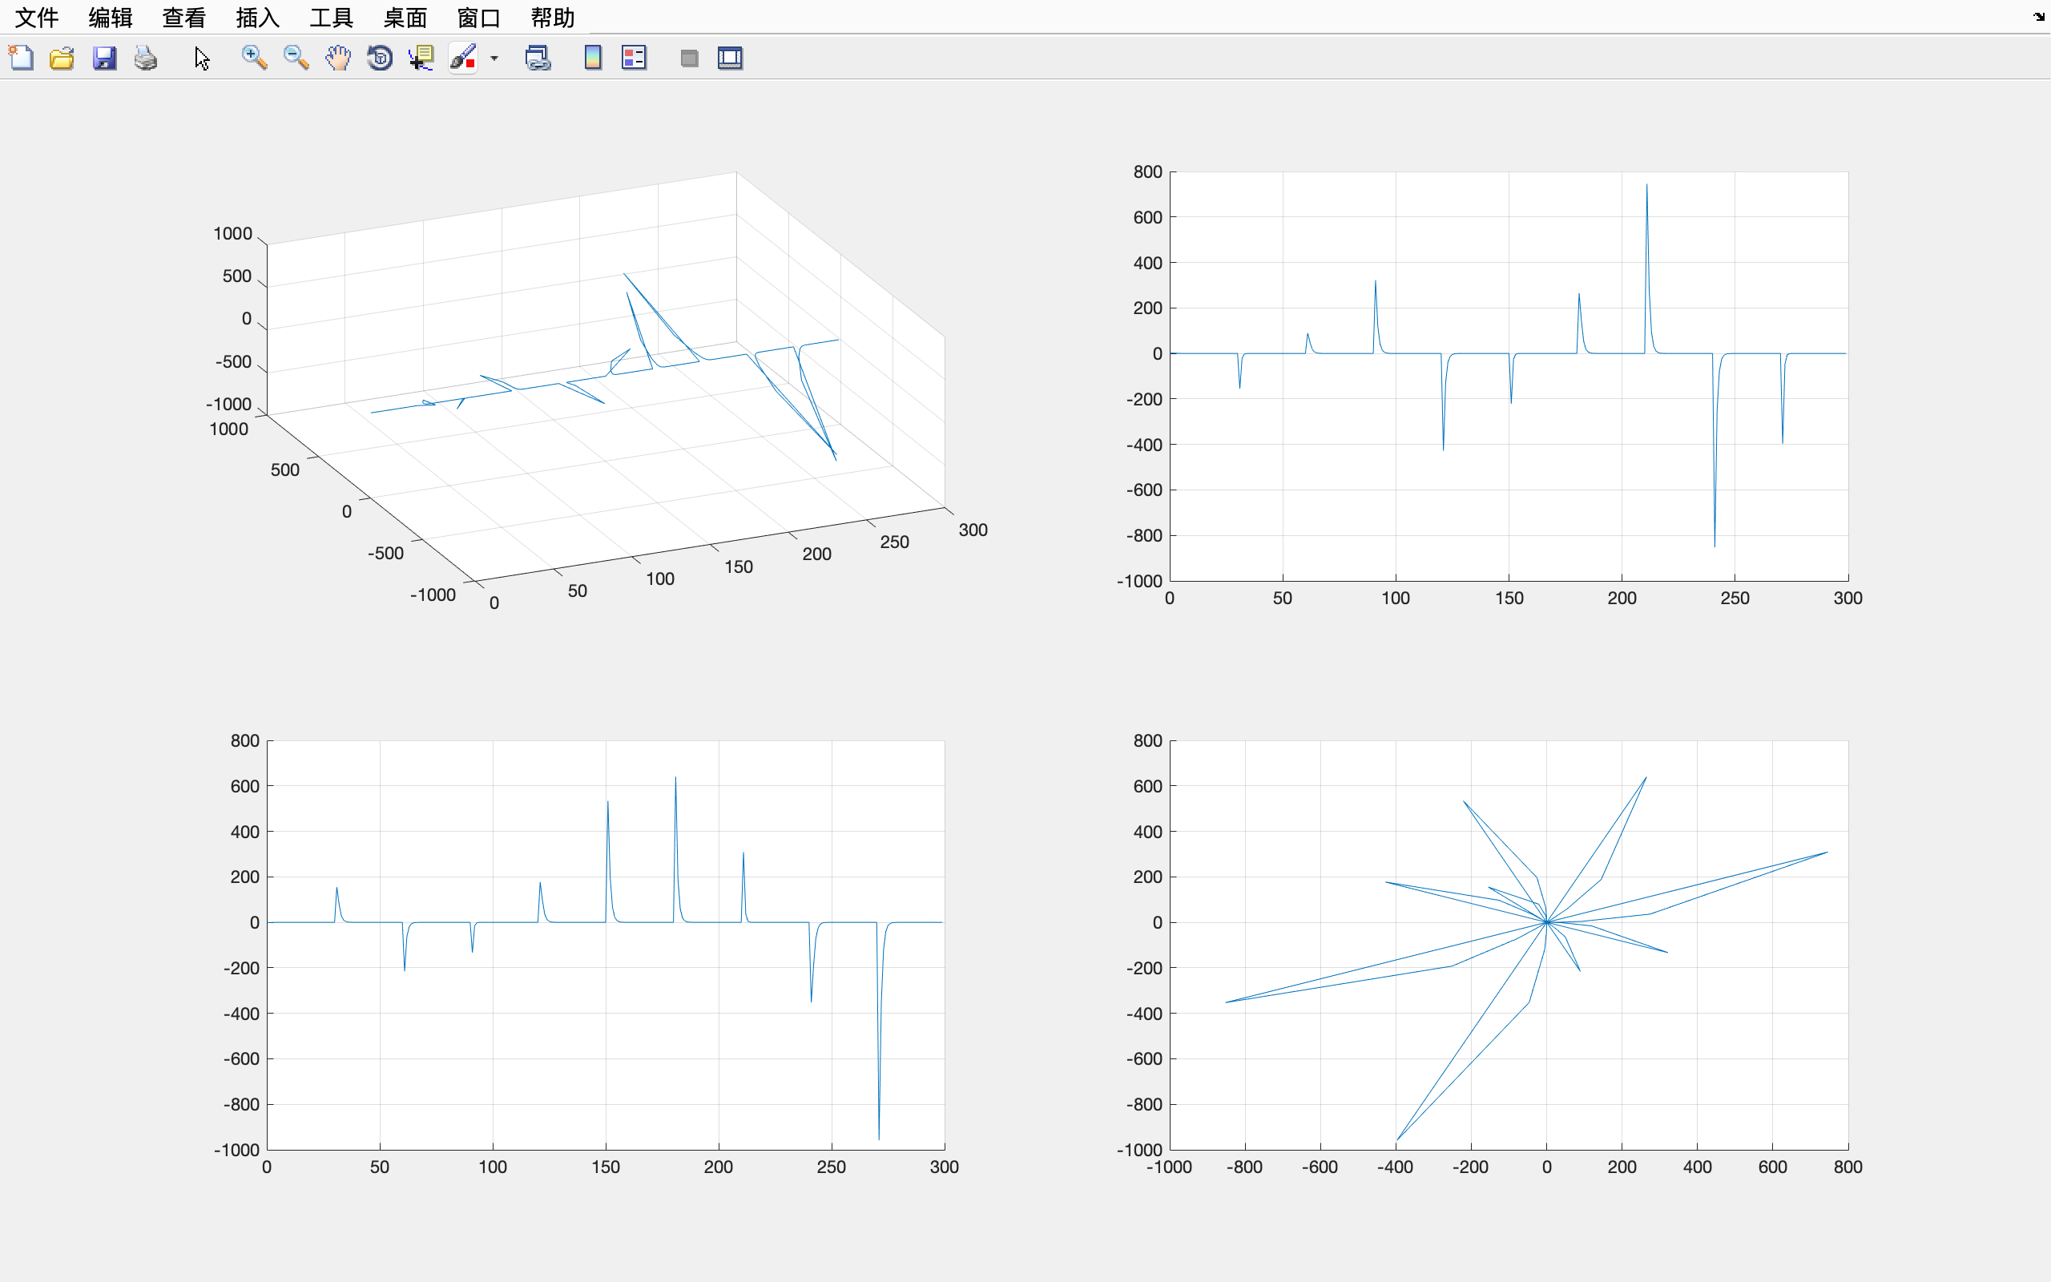The height and width of the screenshot is (1282, 2051).
Task: Enable the Rotate 3D tool
Action: pyautogui.click(x=380, y=58)
